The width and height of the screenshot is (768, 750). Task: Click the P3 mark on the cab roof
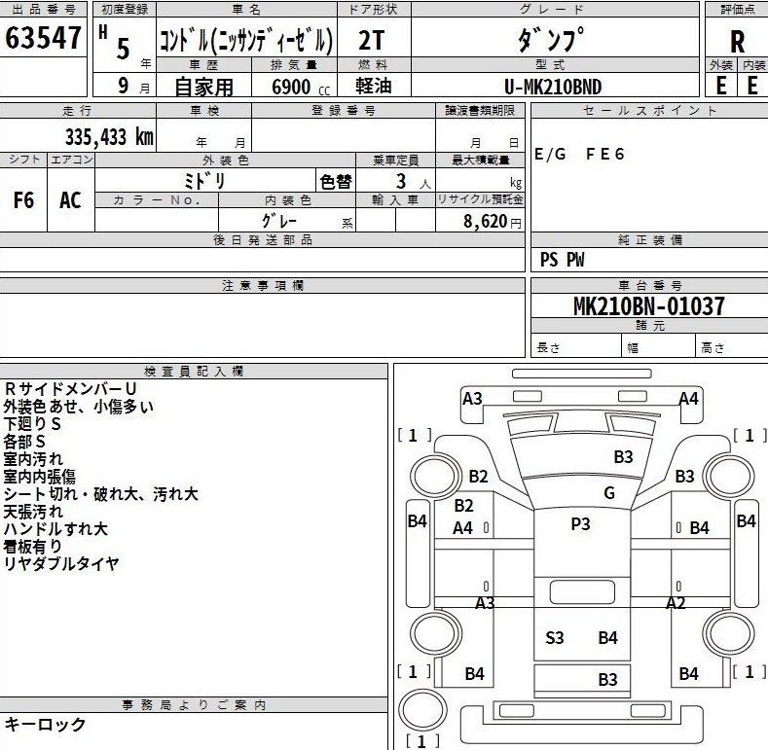point(581,524)
